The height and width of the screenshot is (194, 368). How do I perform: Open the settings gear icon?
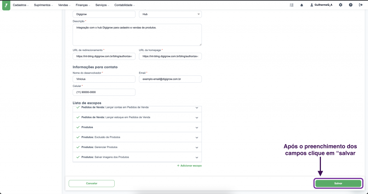pyautogui.click(x=340, y=5)
